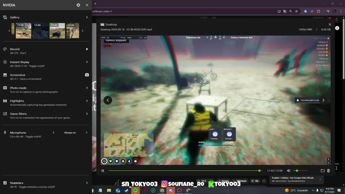This screenshot has height=194, width=345.
Task: Open YouTube more actions three-dot button
Action: click(x=264, y=181)
